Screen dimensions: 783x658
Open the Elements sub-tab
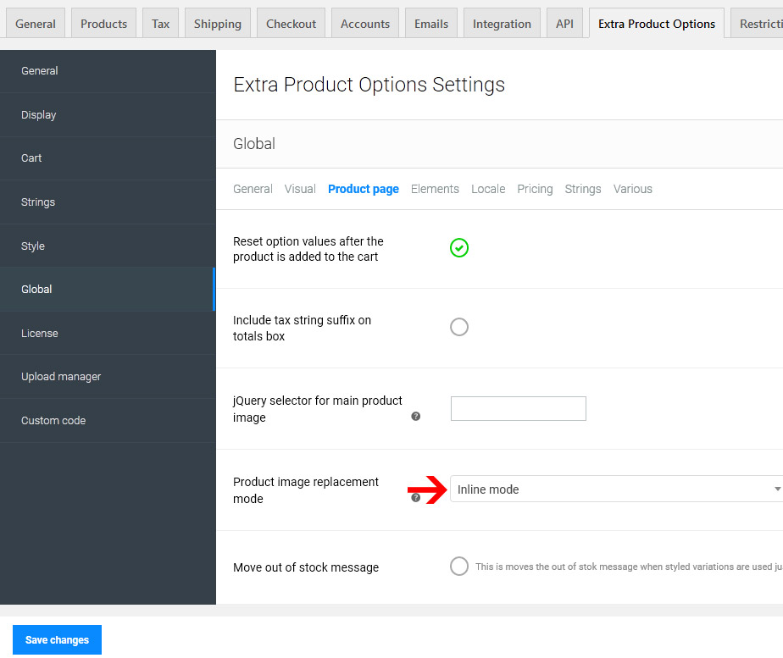tap(435, 189)
